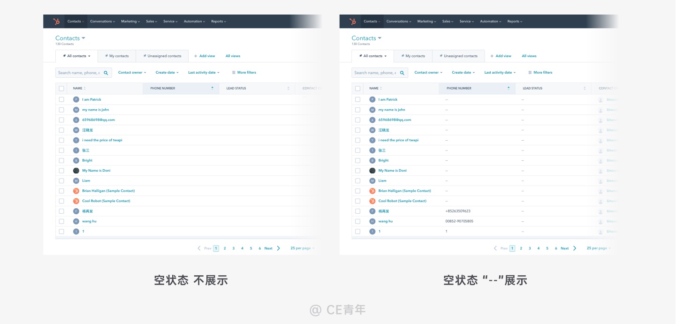676x324 pixels.
Task: Open Last activity date filter, right screenshot
Action: pos(500,73)
